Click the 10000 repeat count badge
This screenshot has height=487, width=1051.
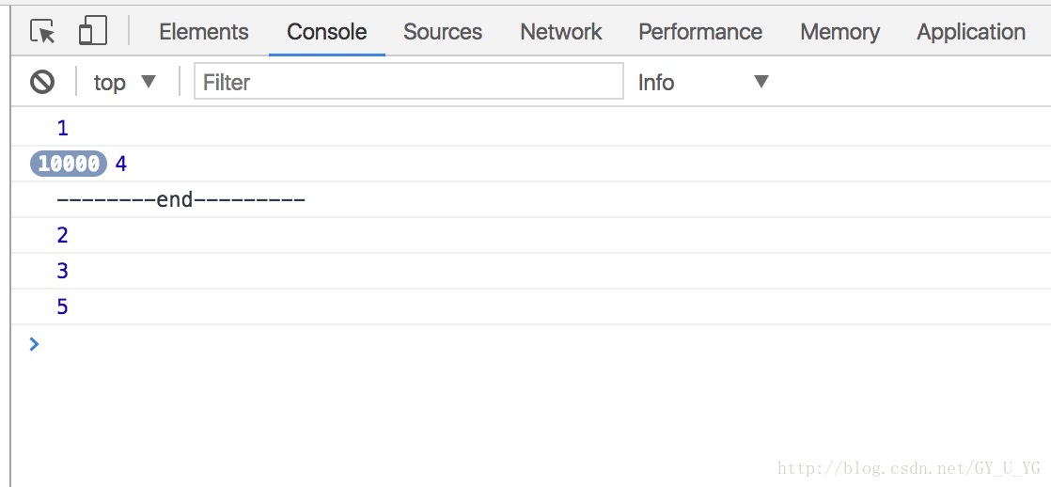click(x=69, y=164)
